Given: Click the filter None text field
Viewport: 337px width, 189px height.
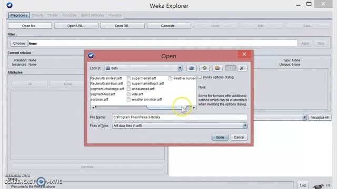Looking at the screenshot, I should (163, 44).
